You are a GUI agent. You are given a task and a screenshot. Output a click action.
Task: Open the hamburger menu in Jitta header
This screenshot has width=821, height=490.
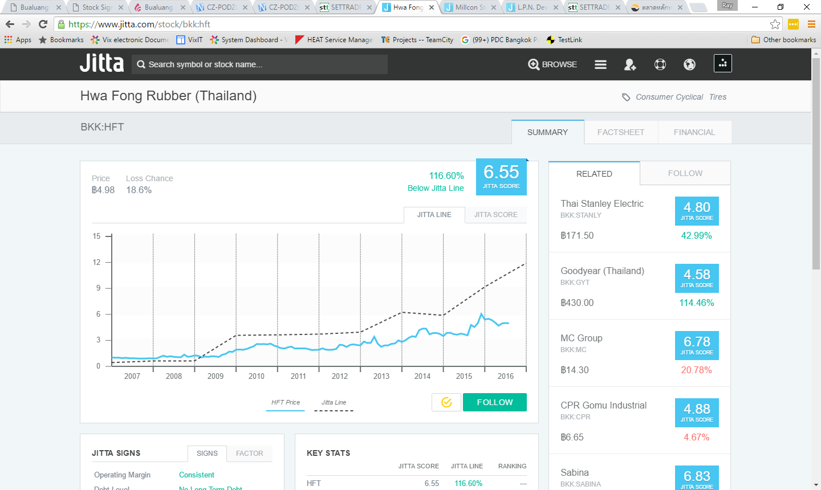[x=600, y=64]
